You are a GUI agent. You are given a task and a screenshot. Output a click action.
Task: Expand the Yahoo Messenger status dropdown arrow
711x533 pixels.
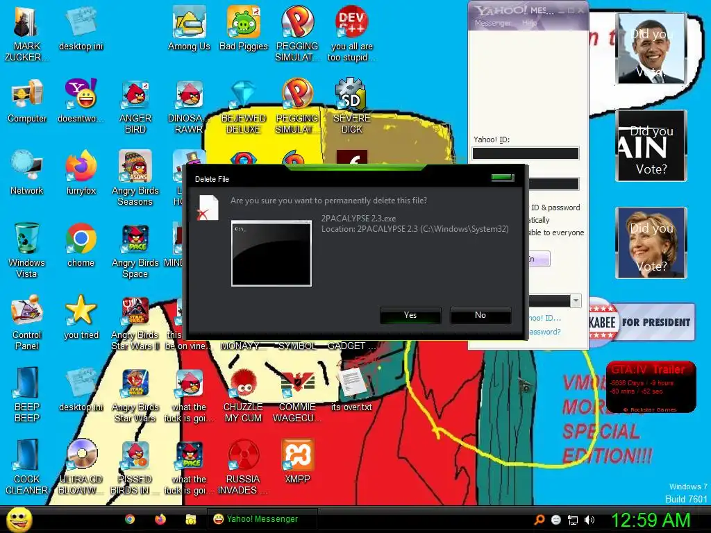pyautogui.click(x=576, y=301)
